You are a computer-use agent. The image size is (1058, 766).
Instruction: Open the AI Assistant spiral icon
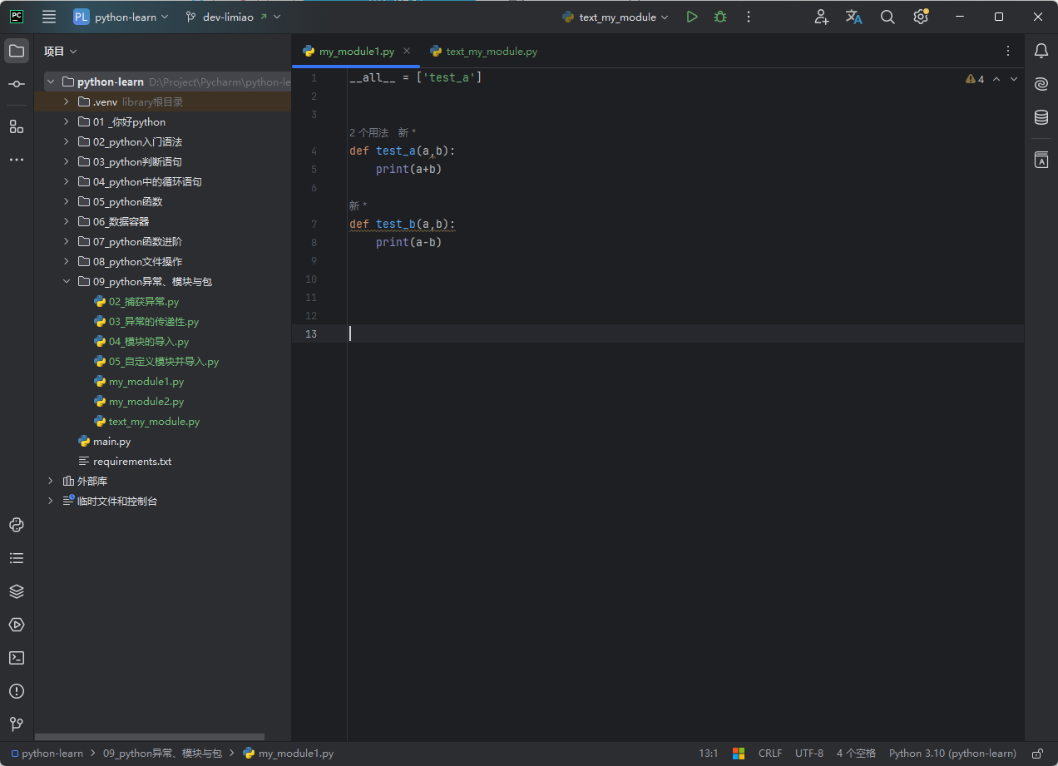1041,84
